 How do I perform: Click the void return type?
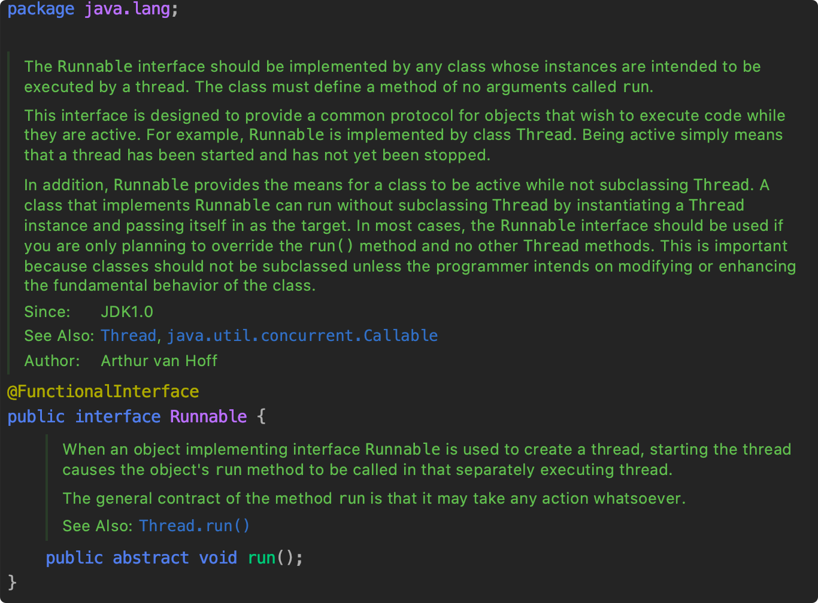coord(218,558)
